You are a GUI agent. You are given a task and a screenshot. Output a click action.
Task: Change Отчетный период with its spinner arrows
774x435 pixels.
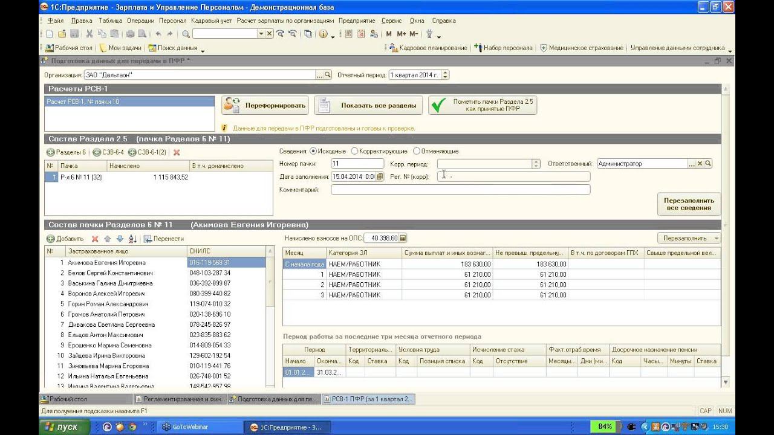(x=446, y=75)
